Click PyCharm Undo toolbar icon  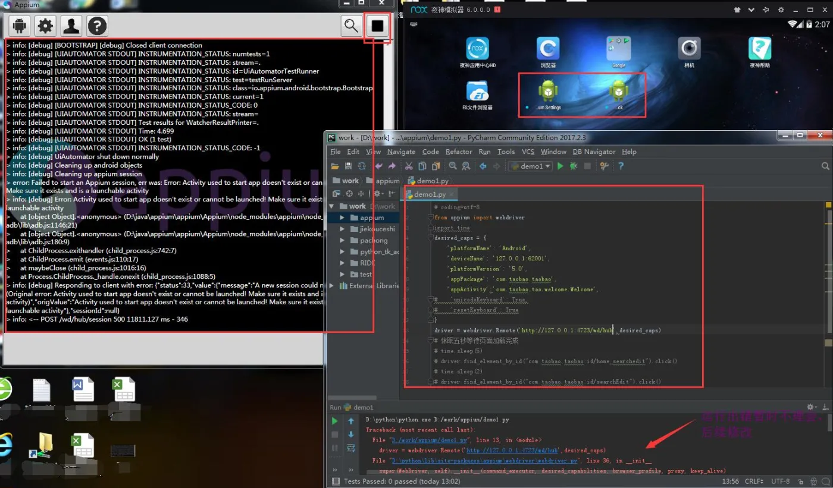378,166
